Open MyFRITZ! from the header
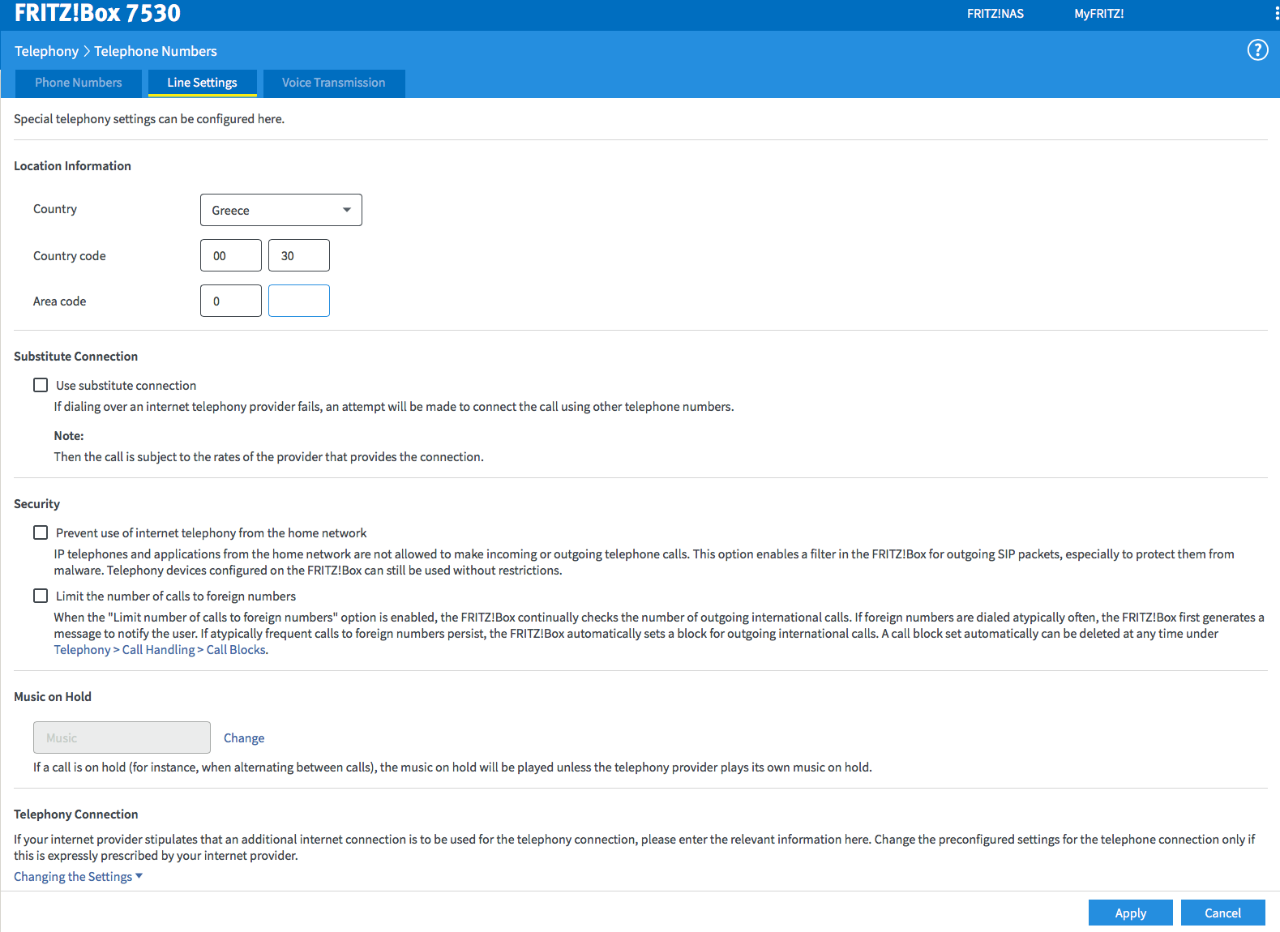Viewport: 1280px width, 932px height. pyautogui.click(x=1099, y=14)
